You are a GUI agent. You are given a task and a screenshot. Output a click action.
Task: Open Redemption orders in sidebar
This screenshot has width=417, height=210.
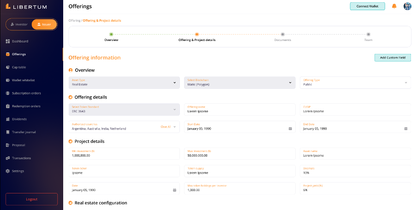coord(26,106)
